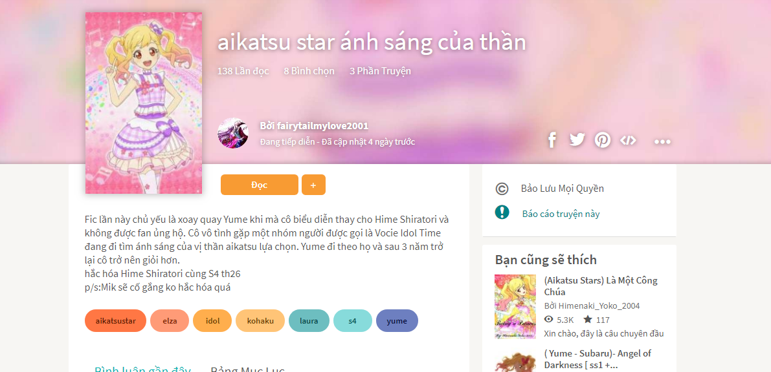Switch to Bảng Mục Lục tab
This screenshot has height=372, width=771.
[x=247, y=368]
